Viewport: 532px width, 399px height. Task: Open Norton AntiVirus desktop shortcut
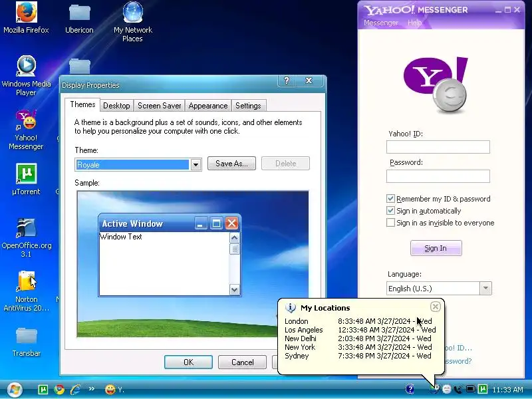tap(26, 291)
